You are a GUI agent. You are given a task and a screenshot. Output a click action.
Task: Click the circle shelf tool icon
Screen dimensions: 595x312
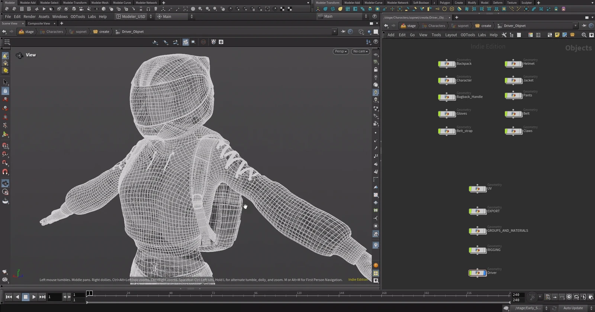[444, 9]
